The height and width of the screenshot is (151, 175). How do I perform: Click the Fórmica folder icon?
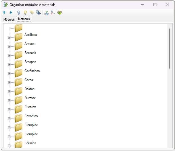click(x=19, y=145)
